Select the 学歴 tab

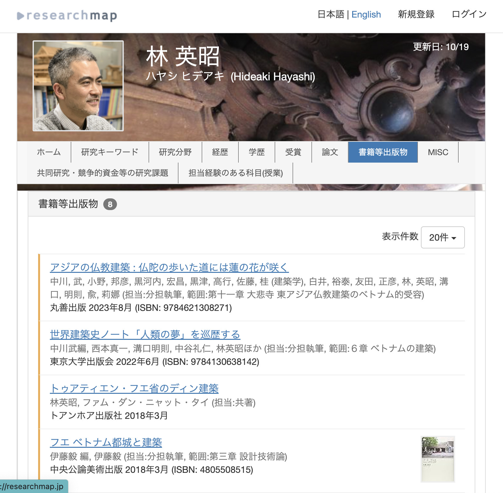pos(257,152)
